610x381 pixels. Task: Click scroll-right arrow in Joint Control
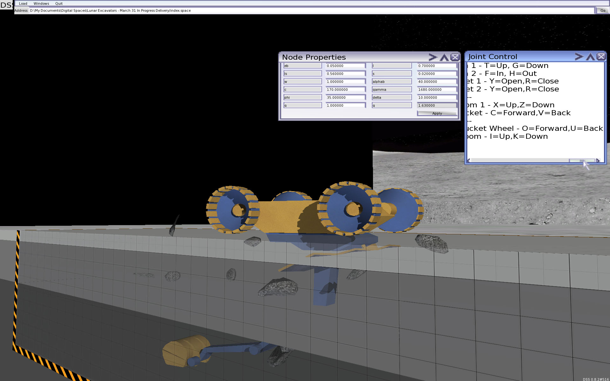[x=598, y=161]
